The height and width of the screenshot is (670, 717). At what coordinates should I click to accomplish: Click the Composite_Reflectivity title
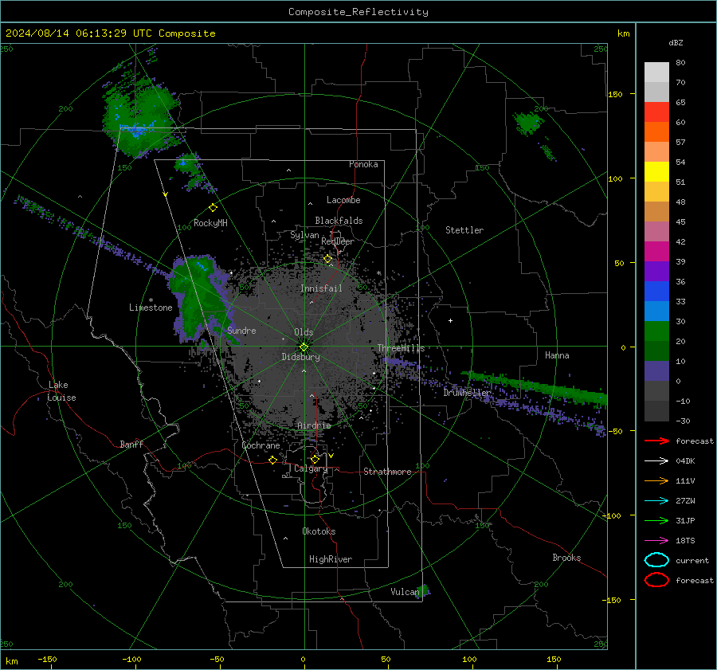pos(358,12)
